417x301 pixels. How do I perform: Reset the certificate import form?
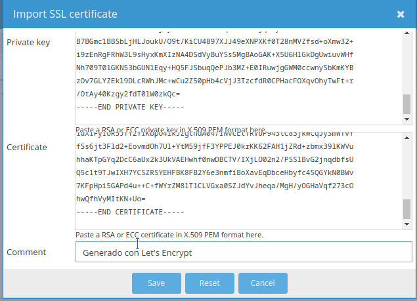coord(209,283)
